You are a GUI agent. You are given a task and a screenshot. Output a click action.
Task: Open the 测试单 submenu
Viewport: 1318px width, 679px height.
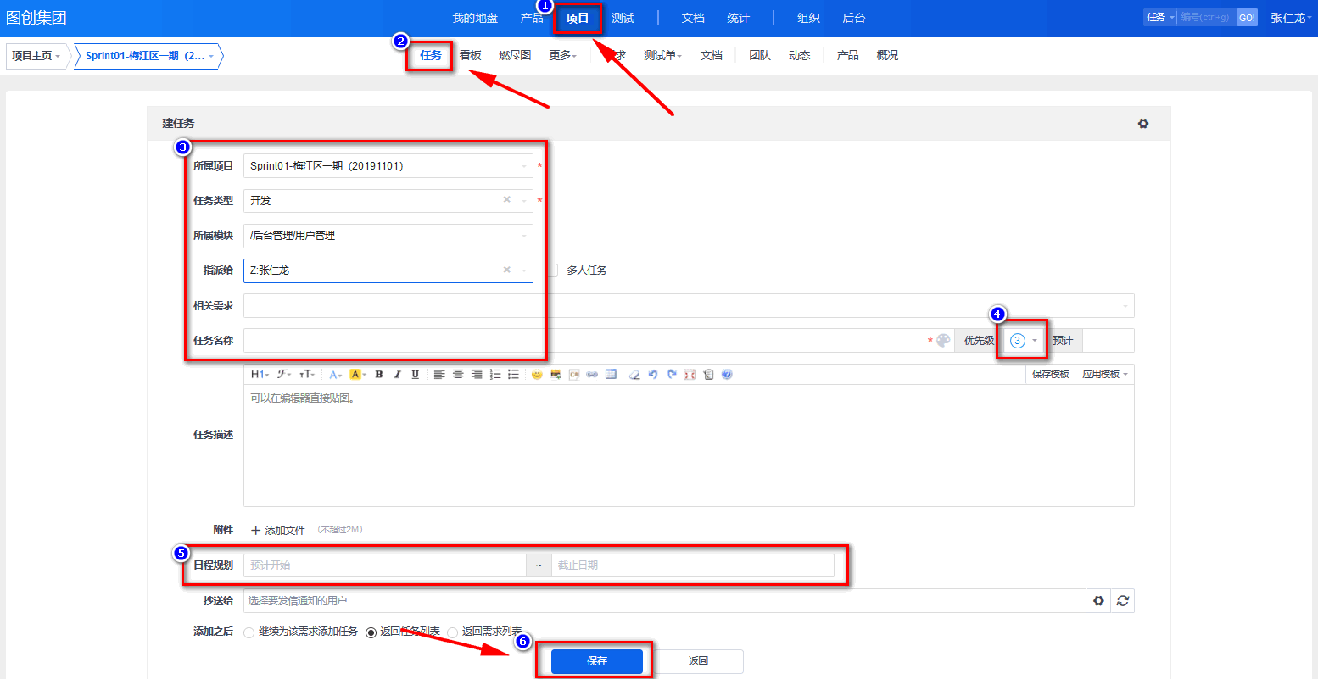662,55
